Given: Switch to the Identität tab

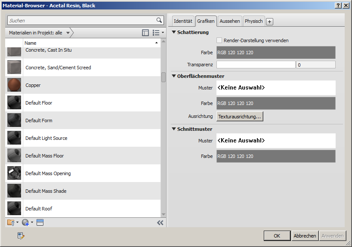Looking at the screenshot, I should tap(183, 21).
